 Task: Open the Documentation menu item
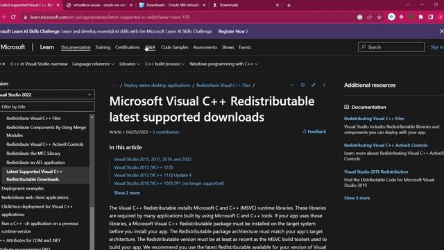(76, 47)
